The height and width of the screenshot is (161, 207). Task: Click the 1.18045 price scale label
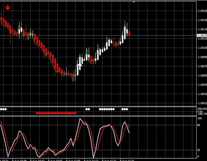[202, 85]
